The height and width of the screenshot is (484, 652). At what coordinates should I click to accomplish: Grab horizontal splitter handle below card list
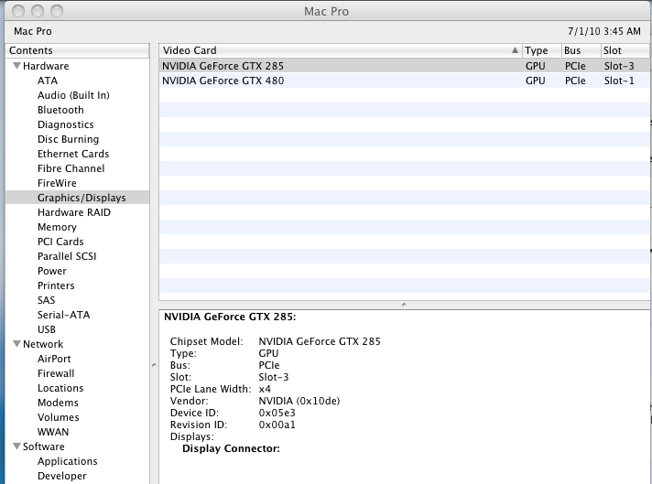pos(404,305)
